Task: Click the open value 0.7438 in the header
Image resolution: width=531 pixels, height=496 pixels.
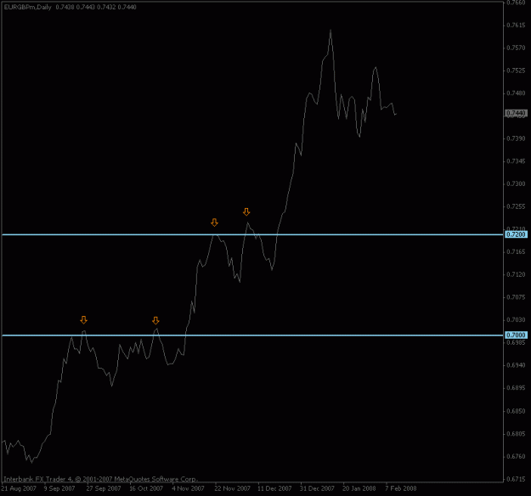Action: coord(65,7)
